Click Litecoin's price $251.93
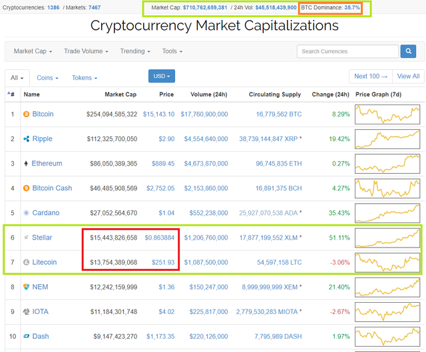The image size is (426, 352). coord(163,263)
